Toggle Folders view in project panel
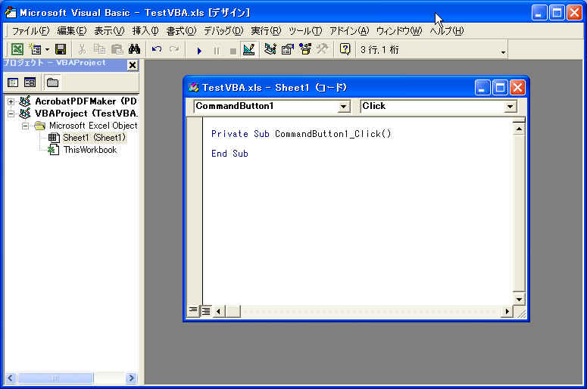 [x=52, y=82]
